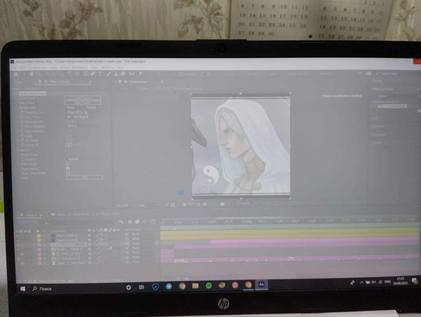Screen dimensions: 421x317
Task: Open the Transition On dropdown 'Wipe Off to Bg'
Action: click(85, 112)
